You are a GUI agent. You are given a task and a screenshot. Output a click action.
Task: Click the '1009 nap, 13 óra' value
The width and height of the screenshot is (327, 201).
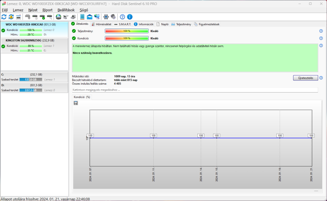point(125,76)
